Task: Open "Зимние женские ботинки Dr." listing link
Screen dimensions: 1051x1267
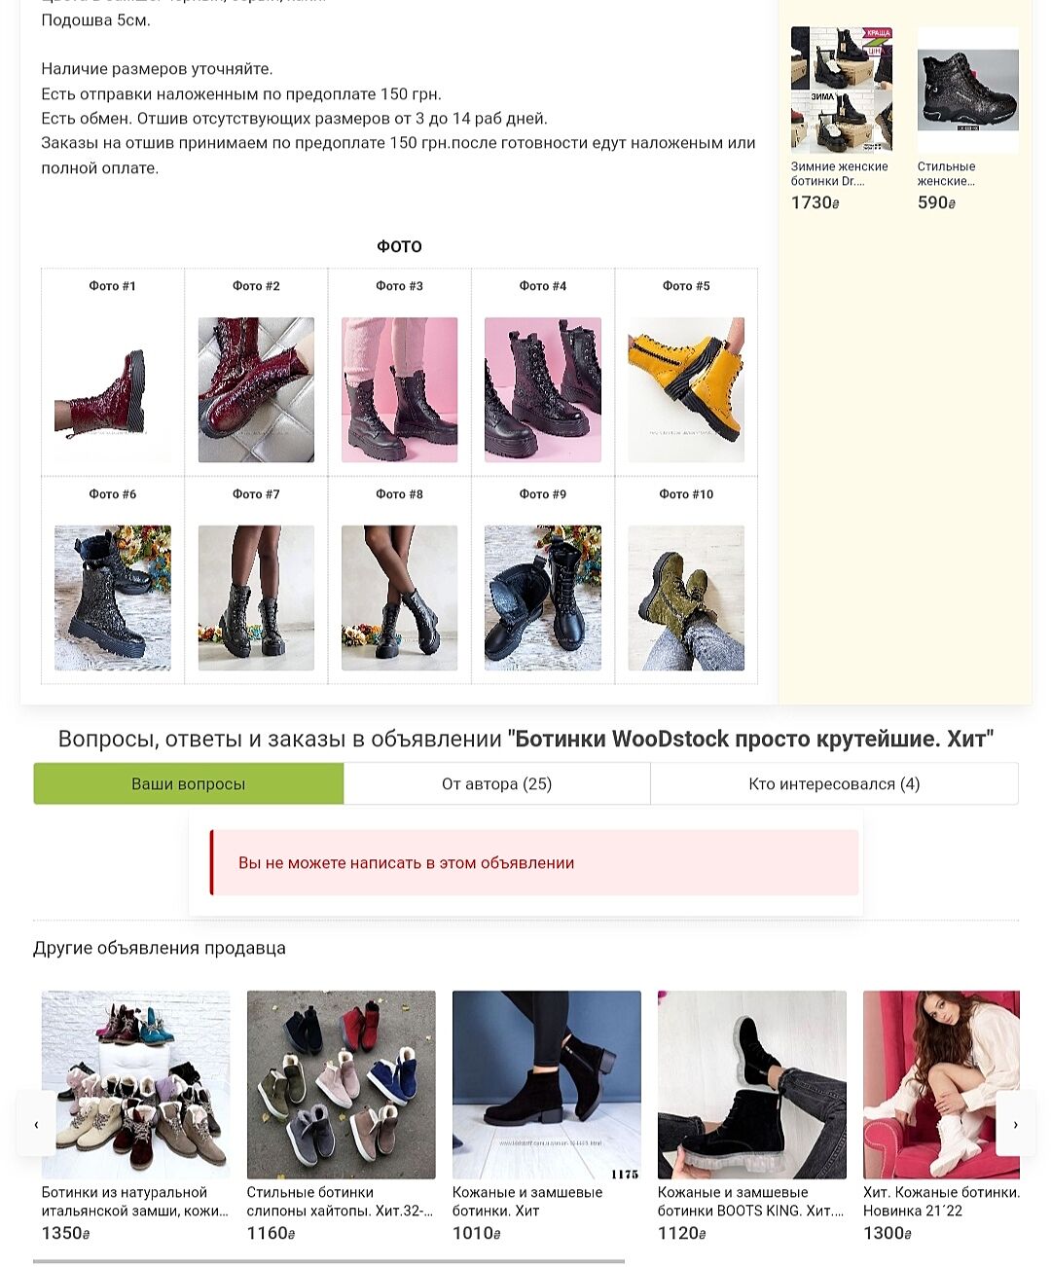Action: point(839,173)
